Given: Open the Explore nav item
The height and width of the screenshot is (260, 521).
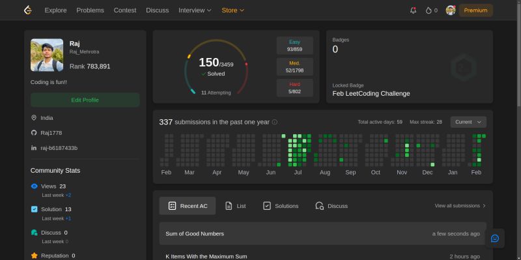Looking at the screenshot, I should click(55, 10).
